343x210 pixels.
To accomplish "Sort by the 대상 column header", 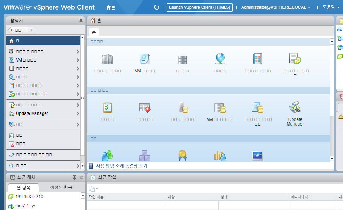I will point(192,197).
